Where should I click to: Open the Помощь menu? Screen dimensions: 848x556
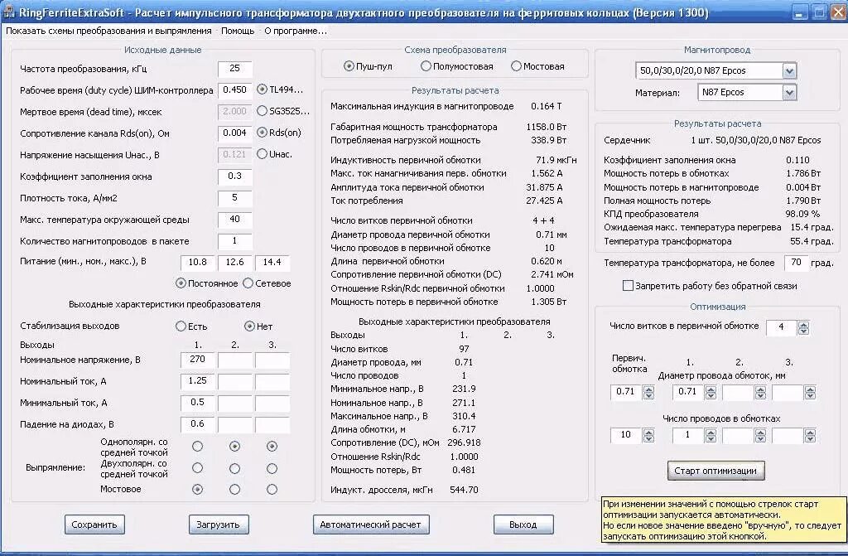coord(238,31)
